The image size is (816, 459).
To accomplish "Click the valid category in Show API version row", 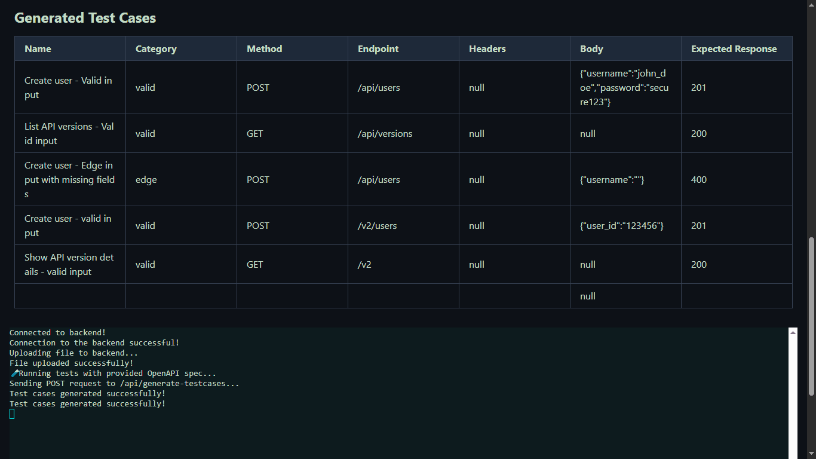I will 181,264.
